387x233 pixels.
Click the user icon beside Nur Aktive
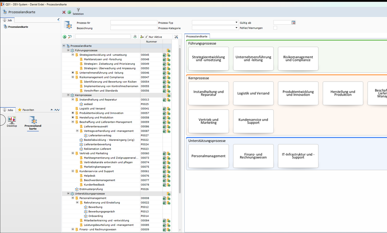click(142, 37)
